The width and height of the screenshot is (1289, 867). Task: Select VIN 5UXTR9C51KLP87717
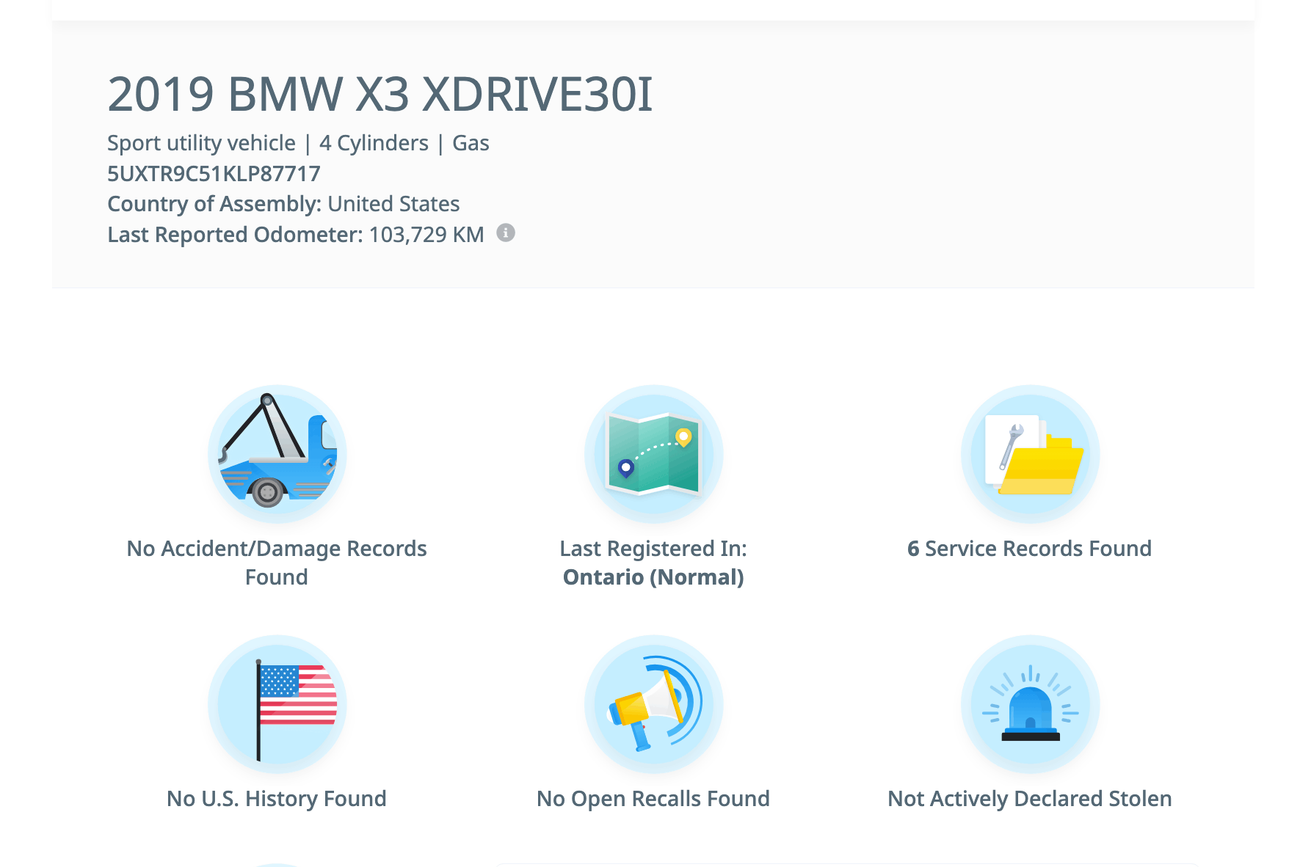(214, 174)
